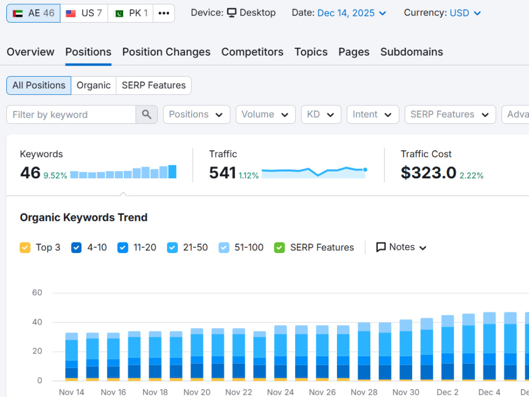Select the Traffic Cost $323.0 metric
Viewport: 529px width, 397px height.
pos(428,173)
